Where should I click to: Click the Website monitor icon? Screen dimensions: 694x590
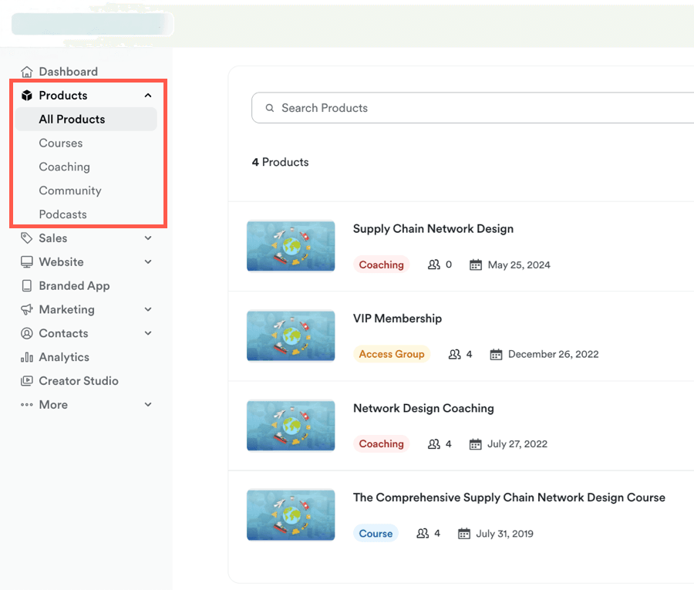[x=27, y=262]
